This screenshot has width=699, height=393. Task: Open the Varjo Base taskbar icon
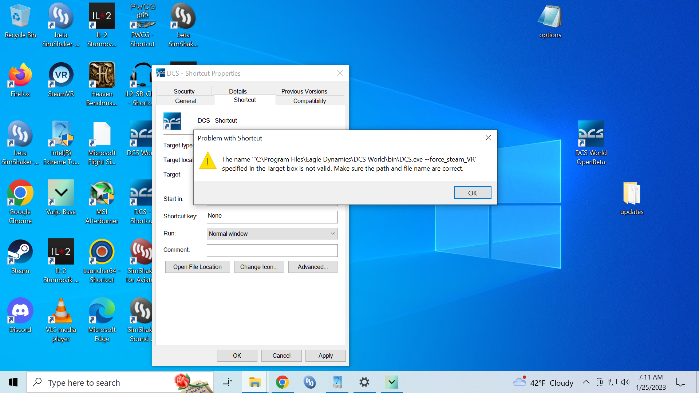(392, 382)
